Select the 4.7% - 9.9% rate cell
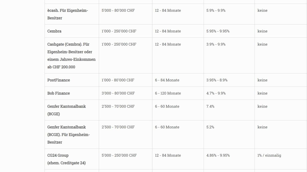Image resolution: width=307 pixels, height=172 pixels. tap(216, 93)
